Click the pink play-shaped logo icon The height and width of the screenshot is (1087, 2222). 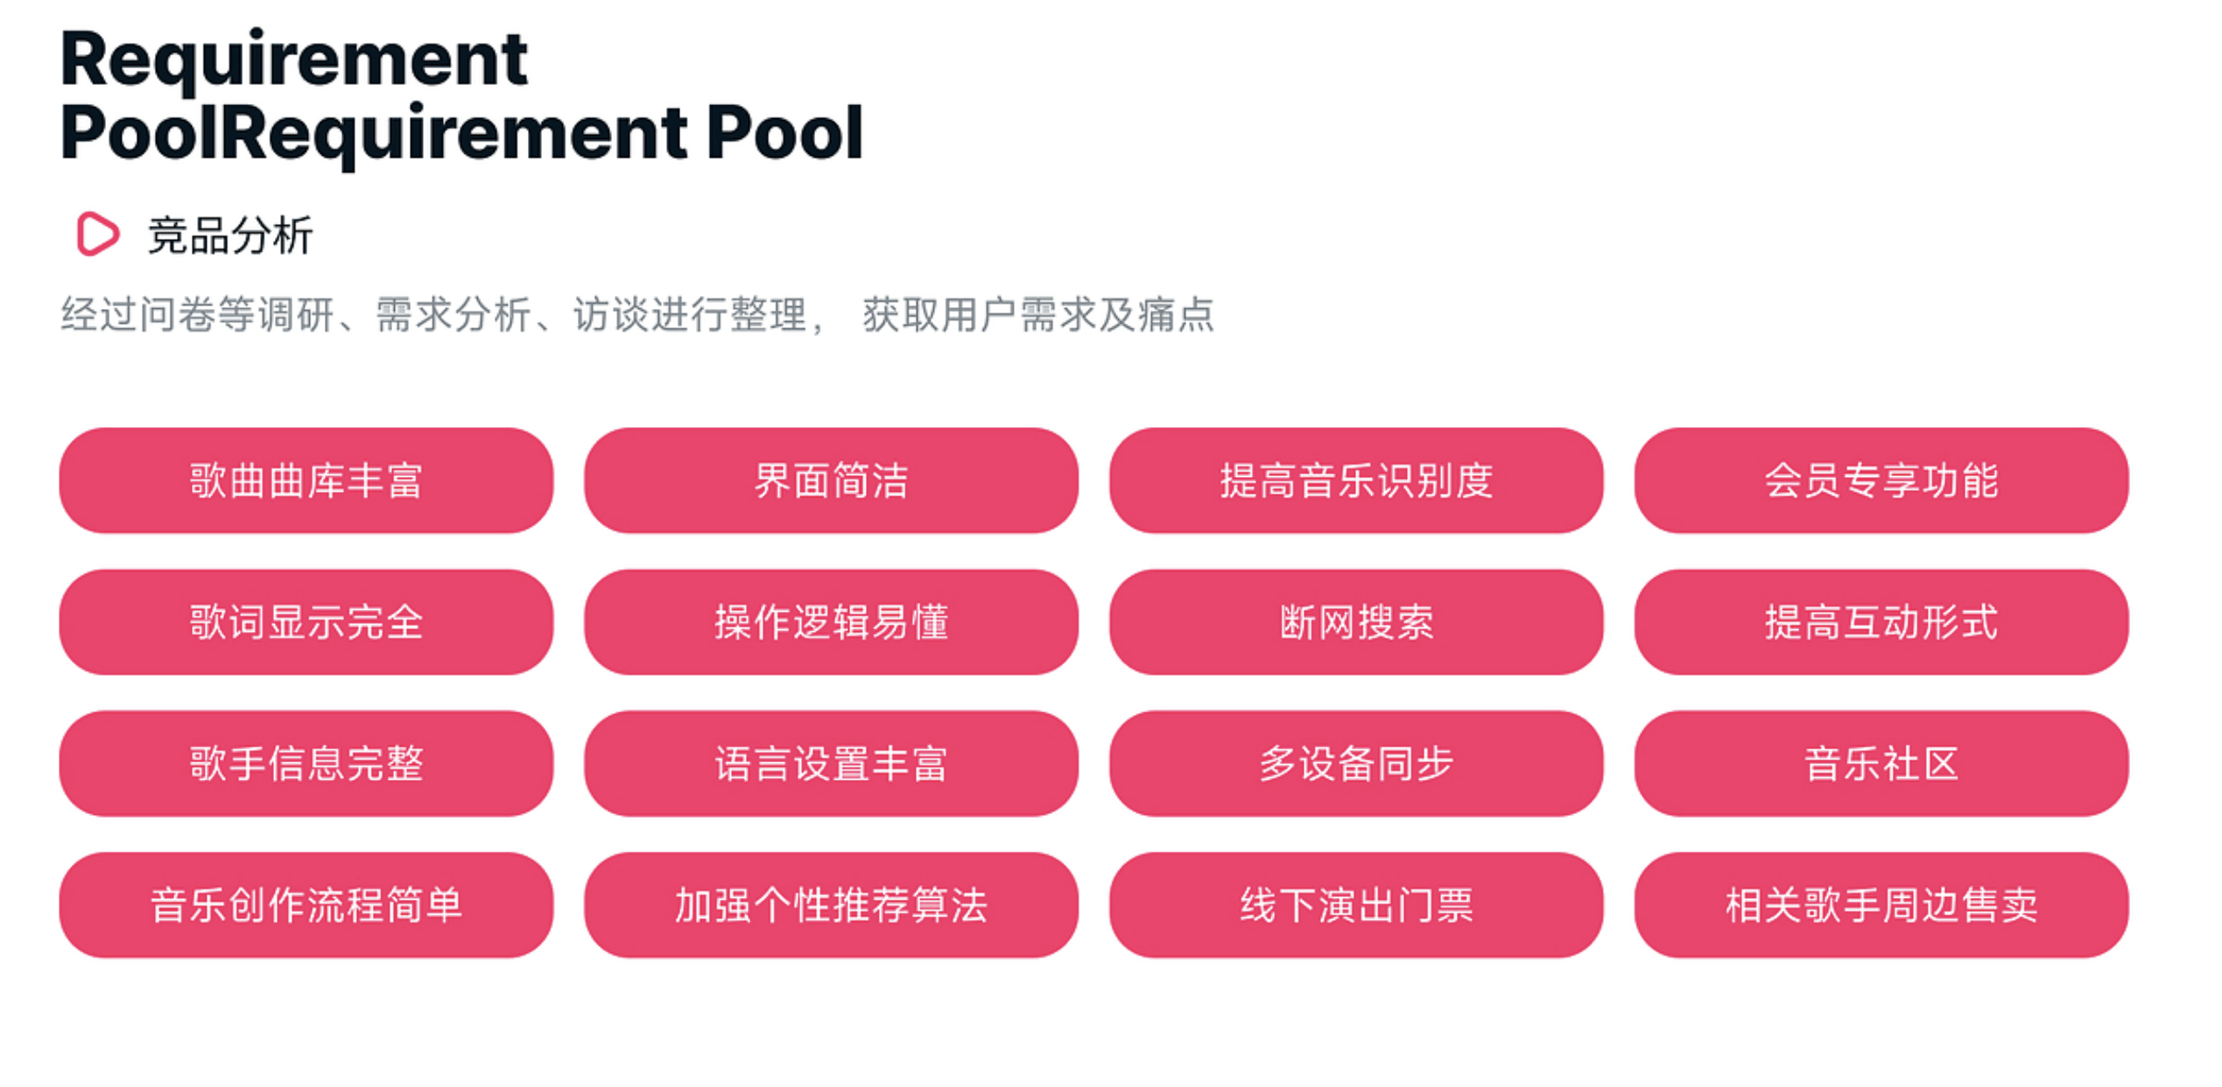pyautogui.click(x=97, y=234)
